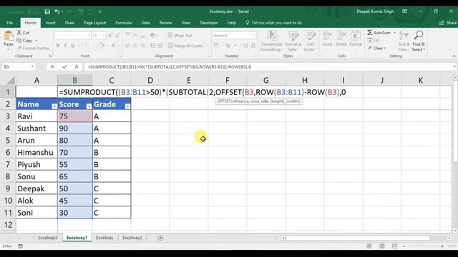This screenshot has width=458, height=257.
Task: Click Conditional Formatting icon
Action: (272, 36)
